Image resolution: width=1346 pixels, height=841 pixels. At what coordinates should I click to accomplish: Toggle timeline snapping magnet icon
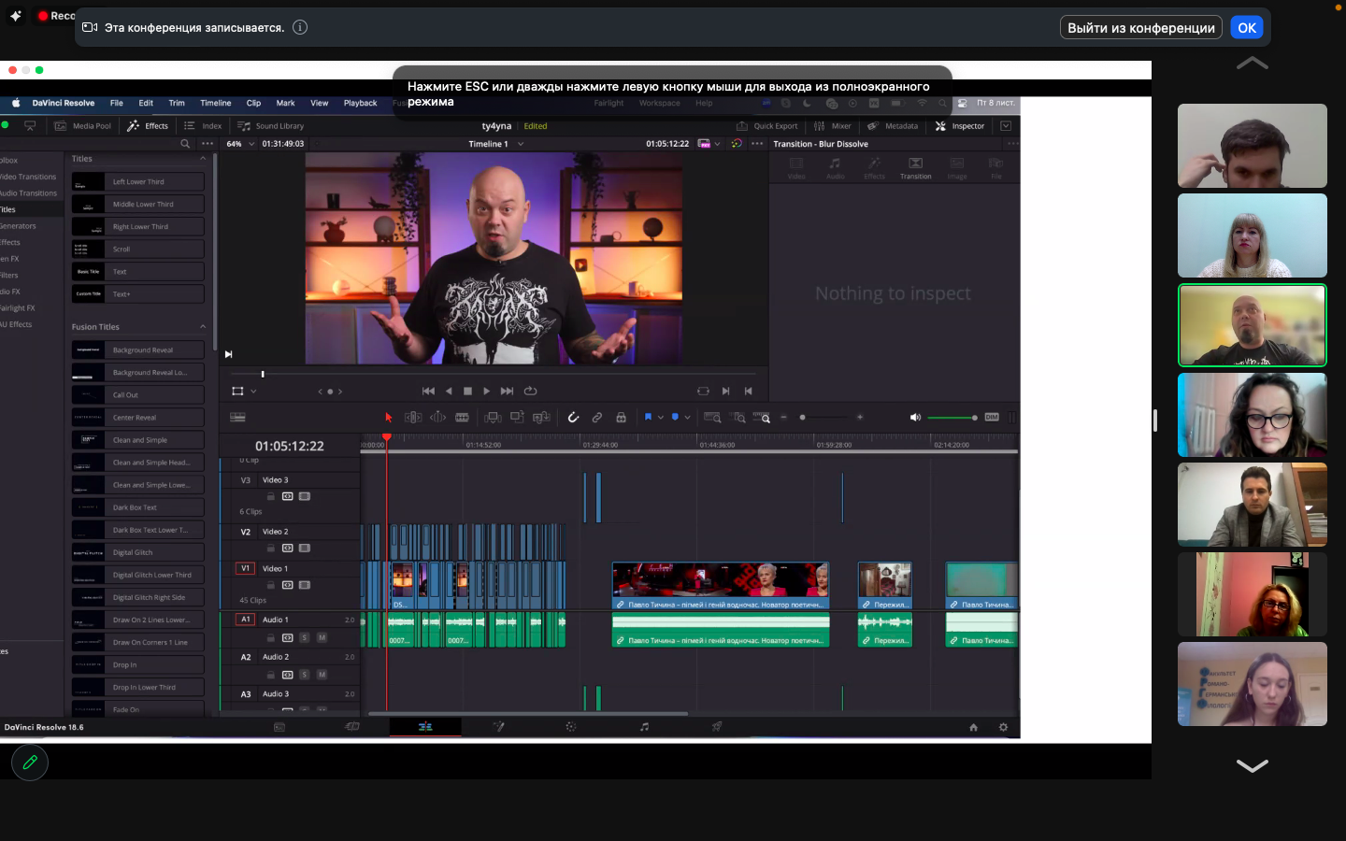pos(573,418)
